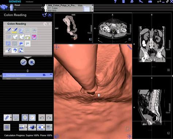Image resolution: width=173 pixels, height=139 pixels.
Task: Select the pen tool with yellow underline
Action: (15, 30)
